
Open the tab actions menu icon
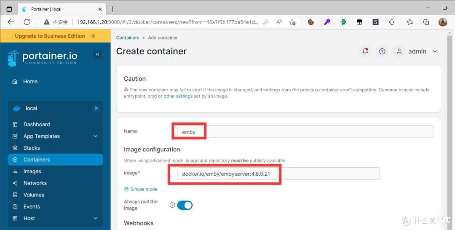(x=9, y=9)
